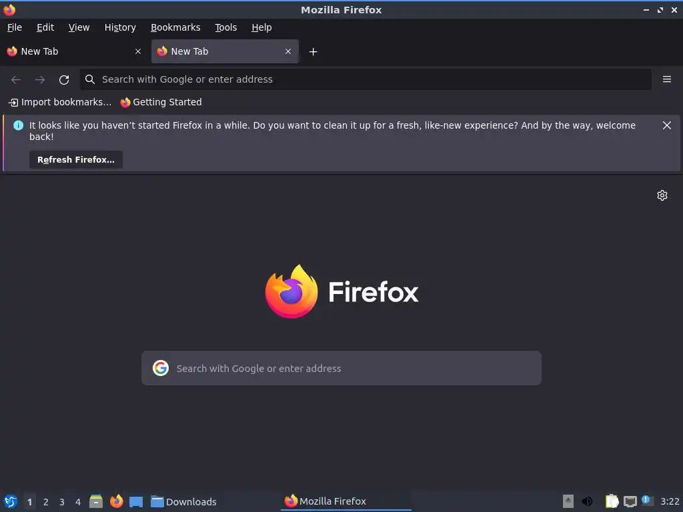The image size is (683, 512).
Task: Open the Help menu
Action: [261, 27]
